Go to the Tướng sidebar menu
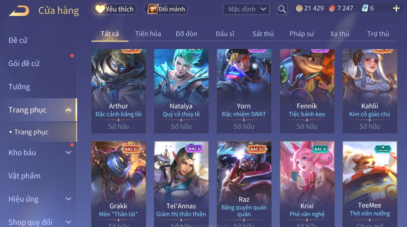The height and width of the screenshot is (227, 407). [x=19, y=87]
